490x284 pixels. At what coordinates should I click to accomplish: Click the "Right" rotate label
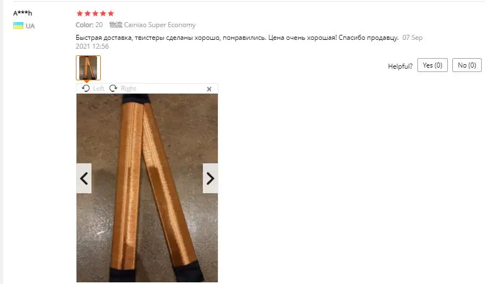tap(129, 89)
